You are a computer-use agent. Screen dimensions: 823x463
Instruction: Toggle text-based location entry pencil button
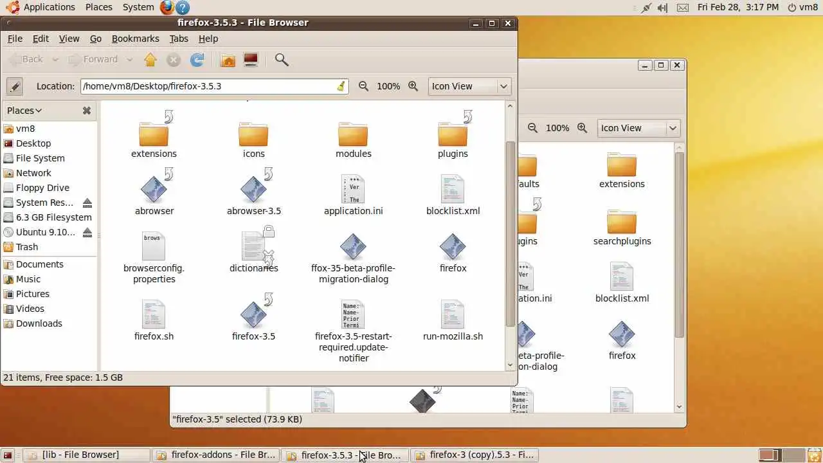[x=15, y=86]
